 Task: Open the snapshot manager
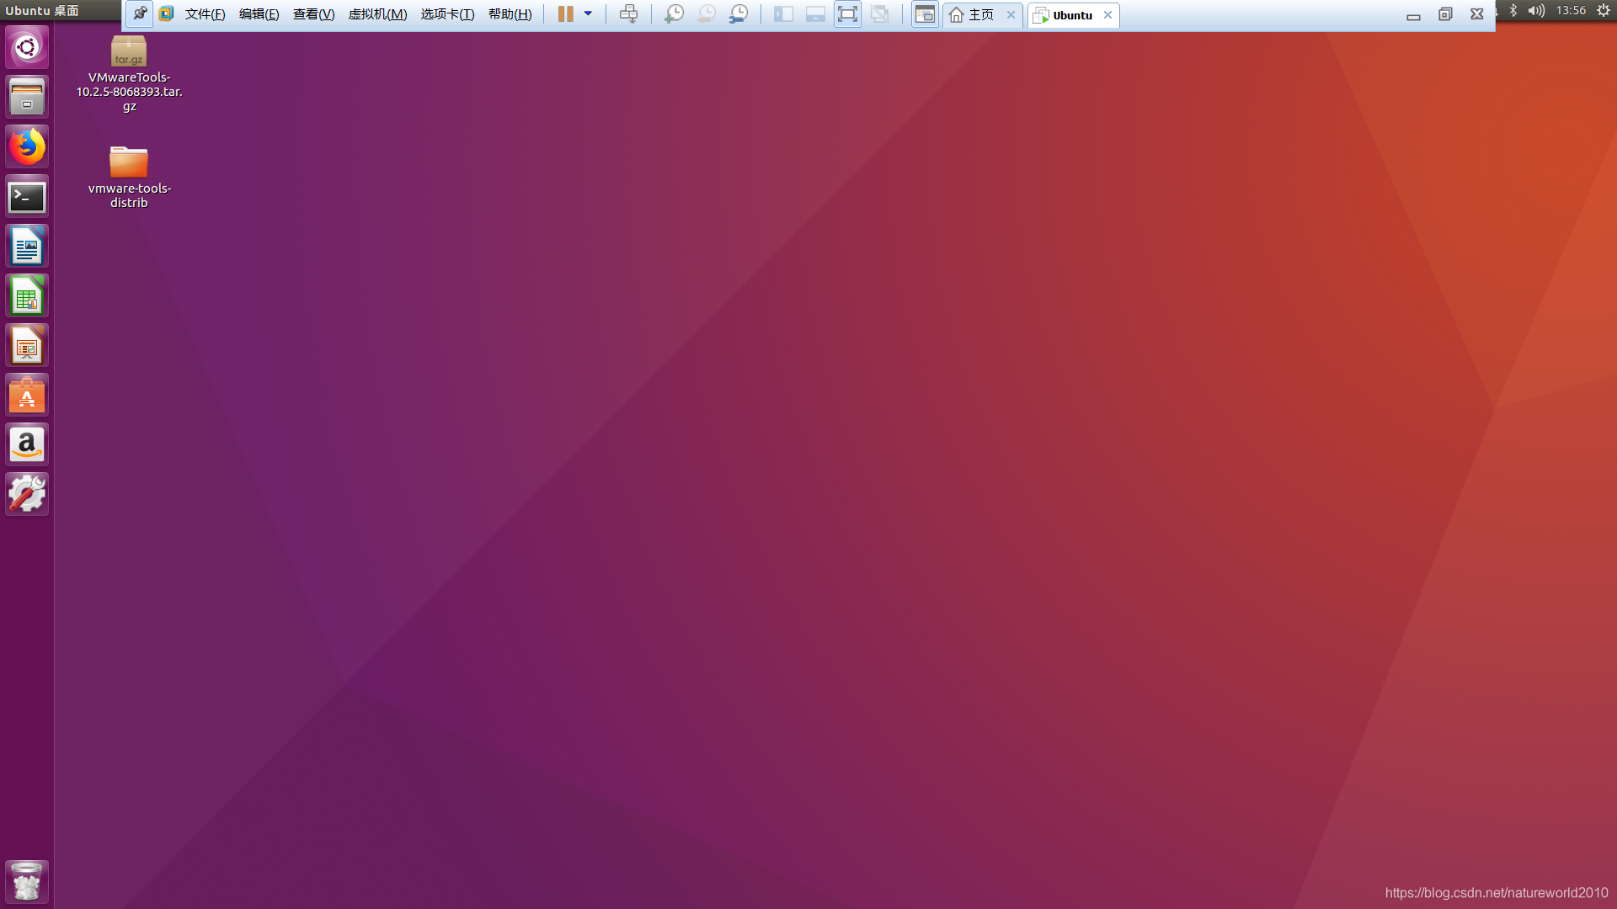pos(738,14)
